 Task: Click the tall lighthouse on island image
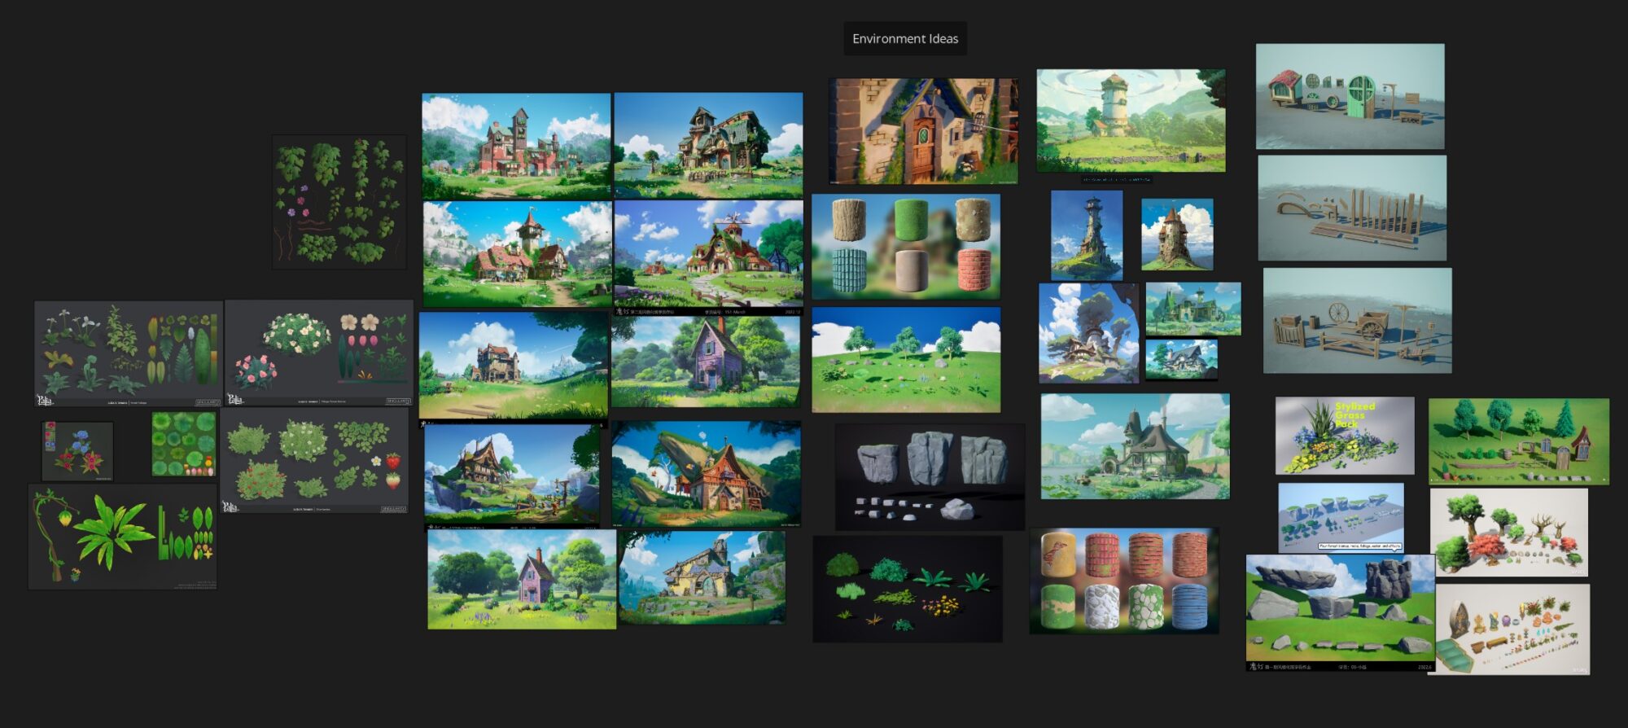[1087, 235]
